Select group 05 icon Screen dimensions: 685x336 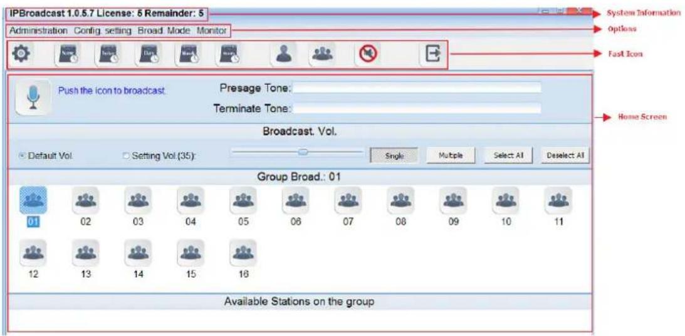click(243, 200)
